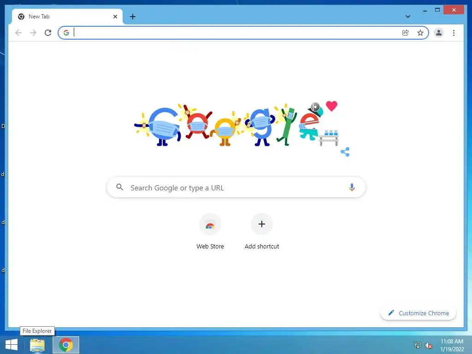Click the Add shortcut label text
This screenshot has width=472, height=354.
pyautogui.click(x=262, y=246)
